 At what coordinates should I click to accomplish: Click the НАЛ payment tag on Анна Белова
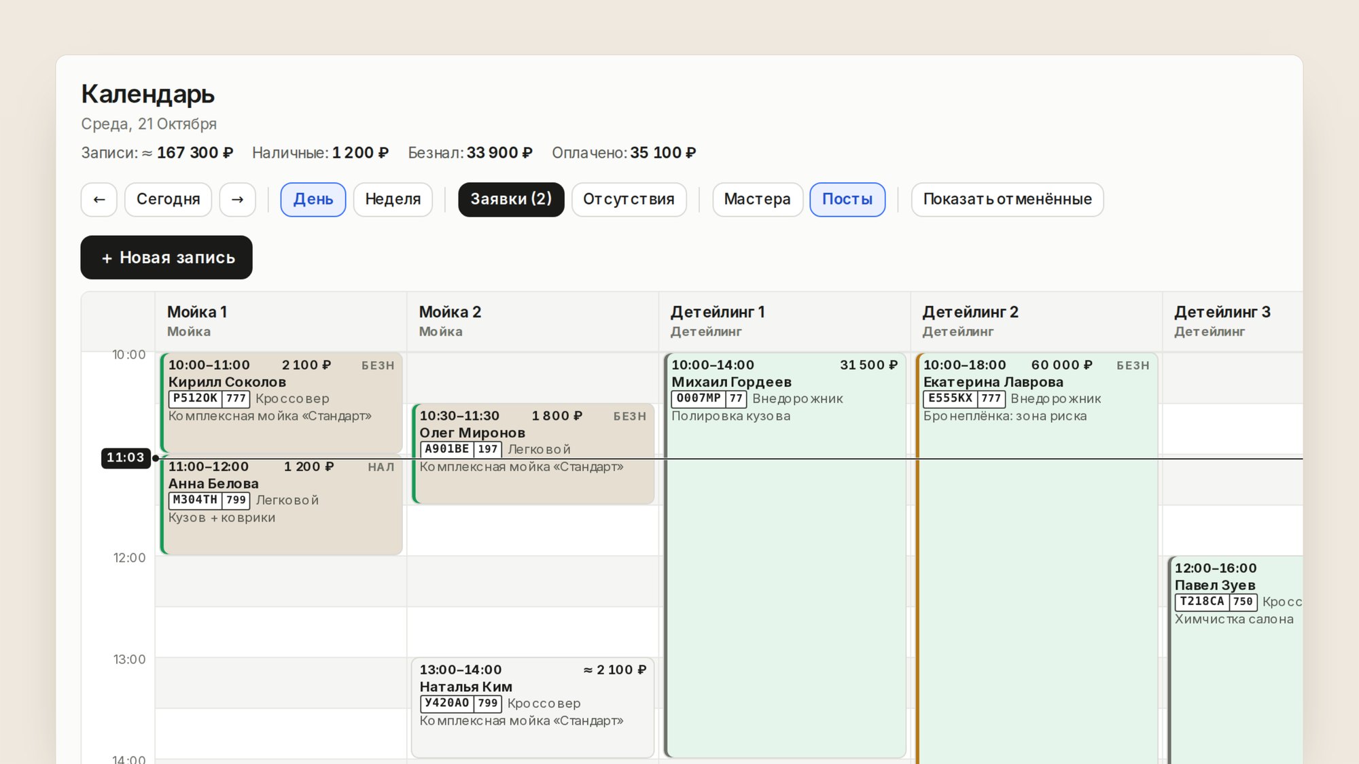381,468
